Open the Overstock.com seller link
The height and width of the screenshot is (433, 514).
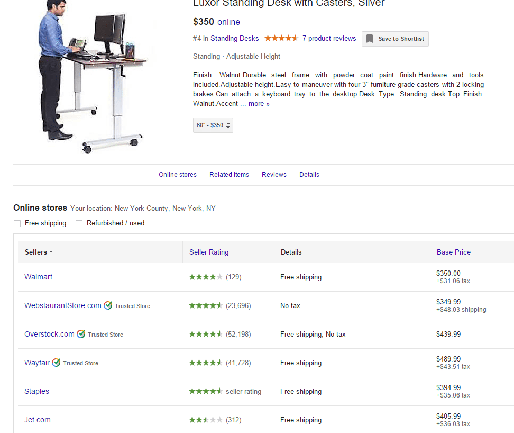(x=50, y=334)
